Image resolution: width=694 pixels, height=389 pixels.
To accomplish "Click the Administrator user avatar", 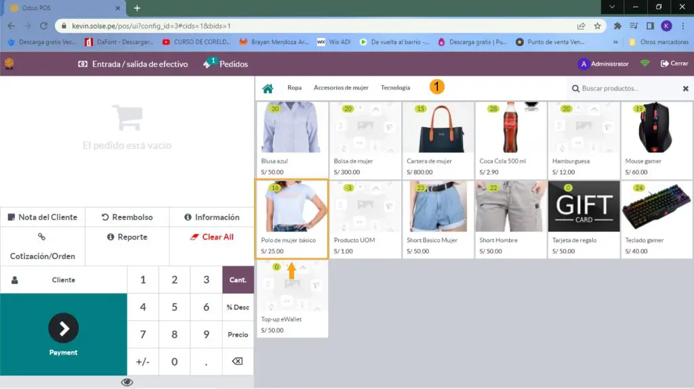I will pyautogui.click(x=583, y=64).
